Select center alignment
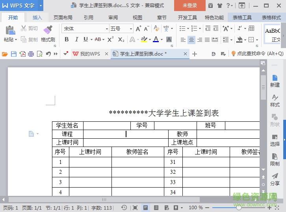 [191, 39]
